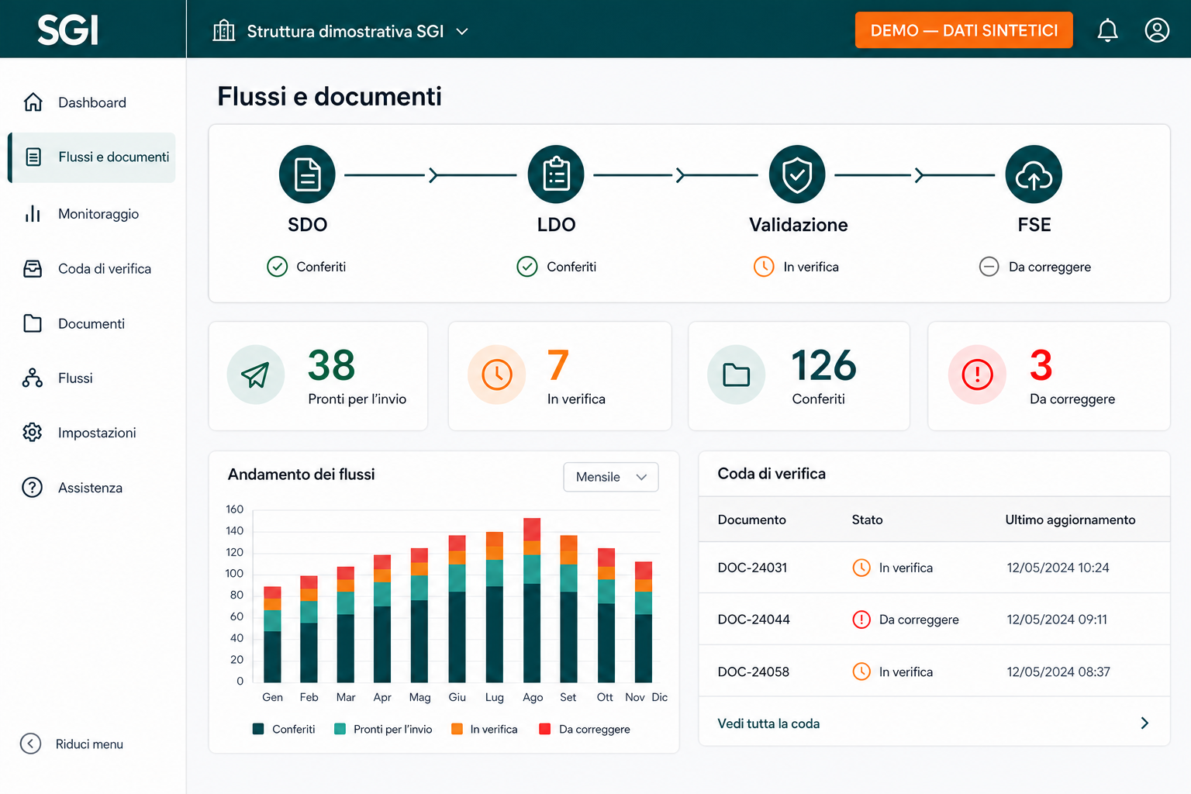Click the Riduci menu arrow icon

click(30, 744)
